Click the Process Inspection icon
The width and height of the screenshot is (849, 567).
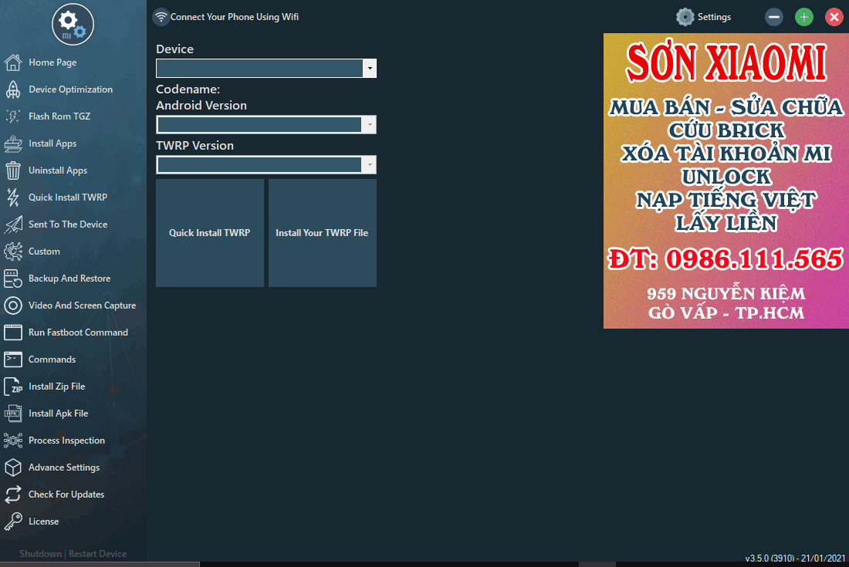[x=13, y=440]
